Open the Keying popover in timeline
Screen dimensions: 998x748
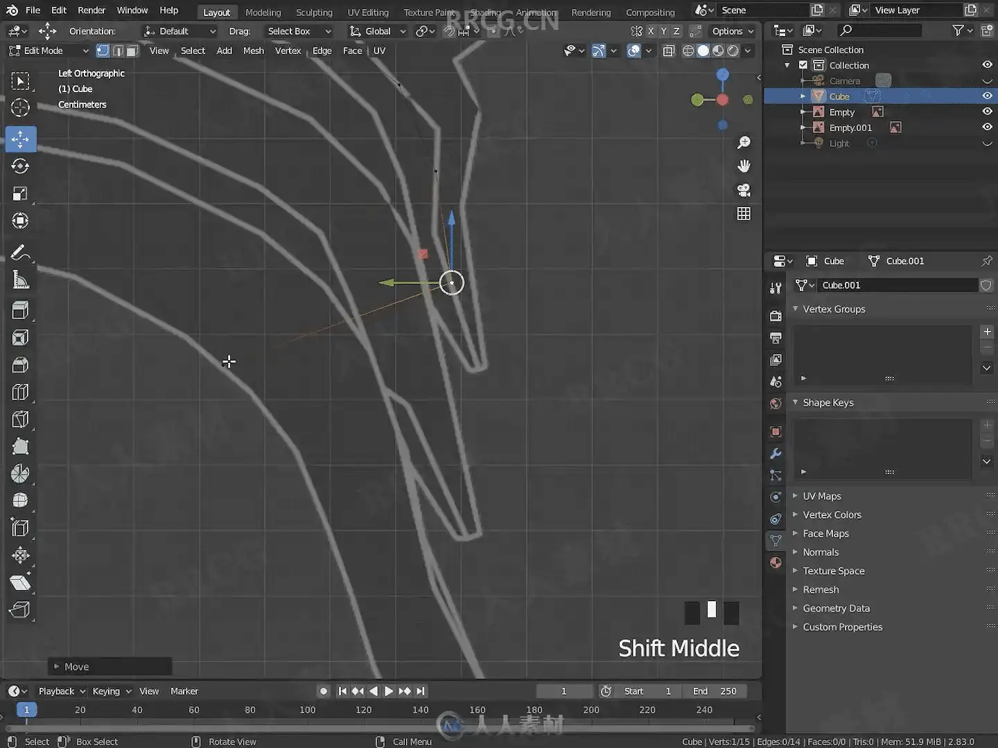(112, 691)
